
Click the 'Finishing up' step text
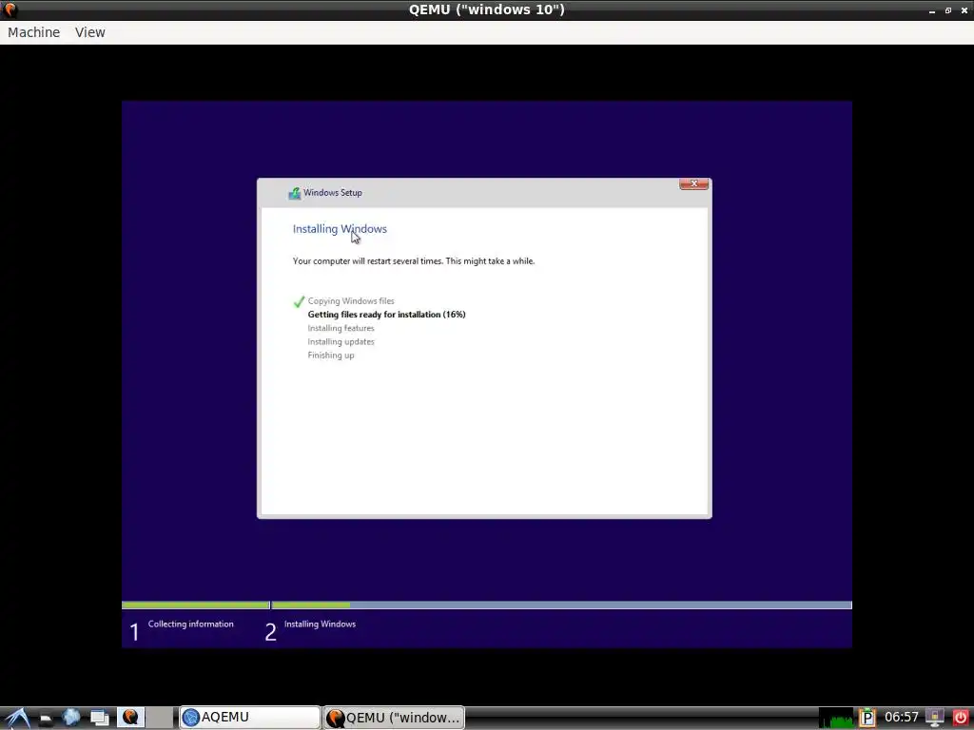pos(331,355)
